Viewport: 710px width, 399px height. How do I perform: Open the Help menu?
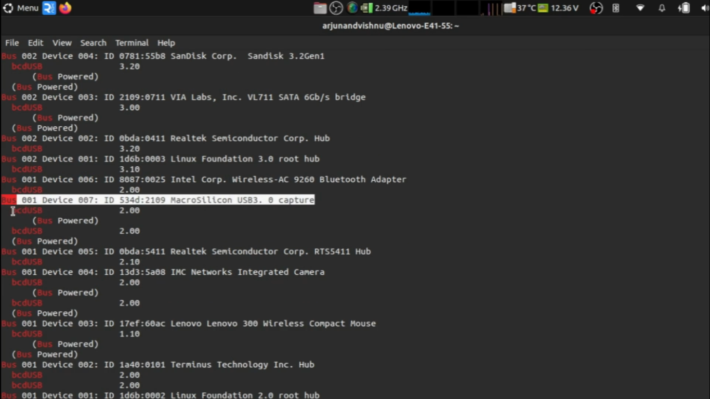[166, 43]
